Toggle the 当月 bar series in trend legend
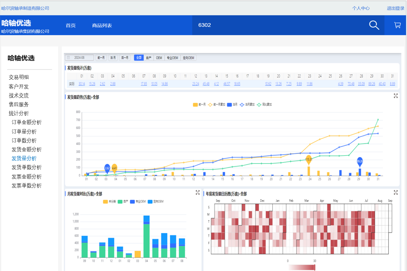 pyautogui.click(x=232, y=105)
